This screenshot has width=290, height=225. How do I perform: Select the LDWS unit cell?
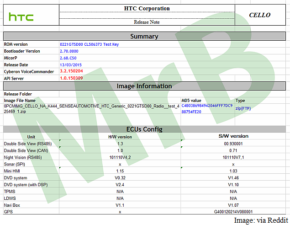point(31,198)
